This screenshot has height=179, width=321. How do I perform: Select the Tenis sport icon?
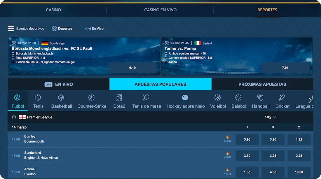38,97
